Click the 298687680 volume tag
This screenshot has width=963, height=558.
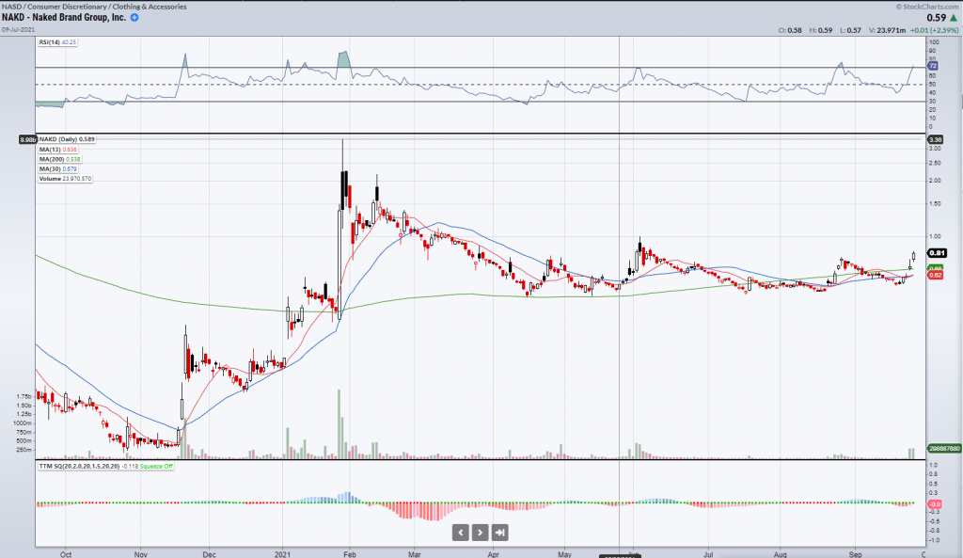tap(944, 449)
